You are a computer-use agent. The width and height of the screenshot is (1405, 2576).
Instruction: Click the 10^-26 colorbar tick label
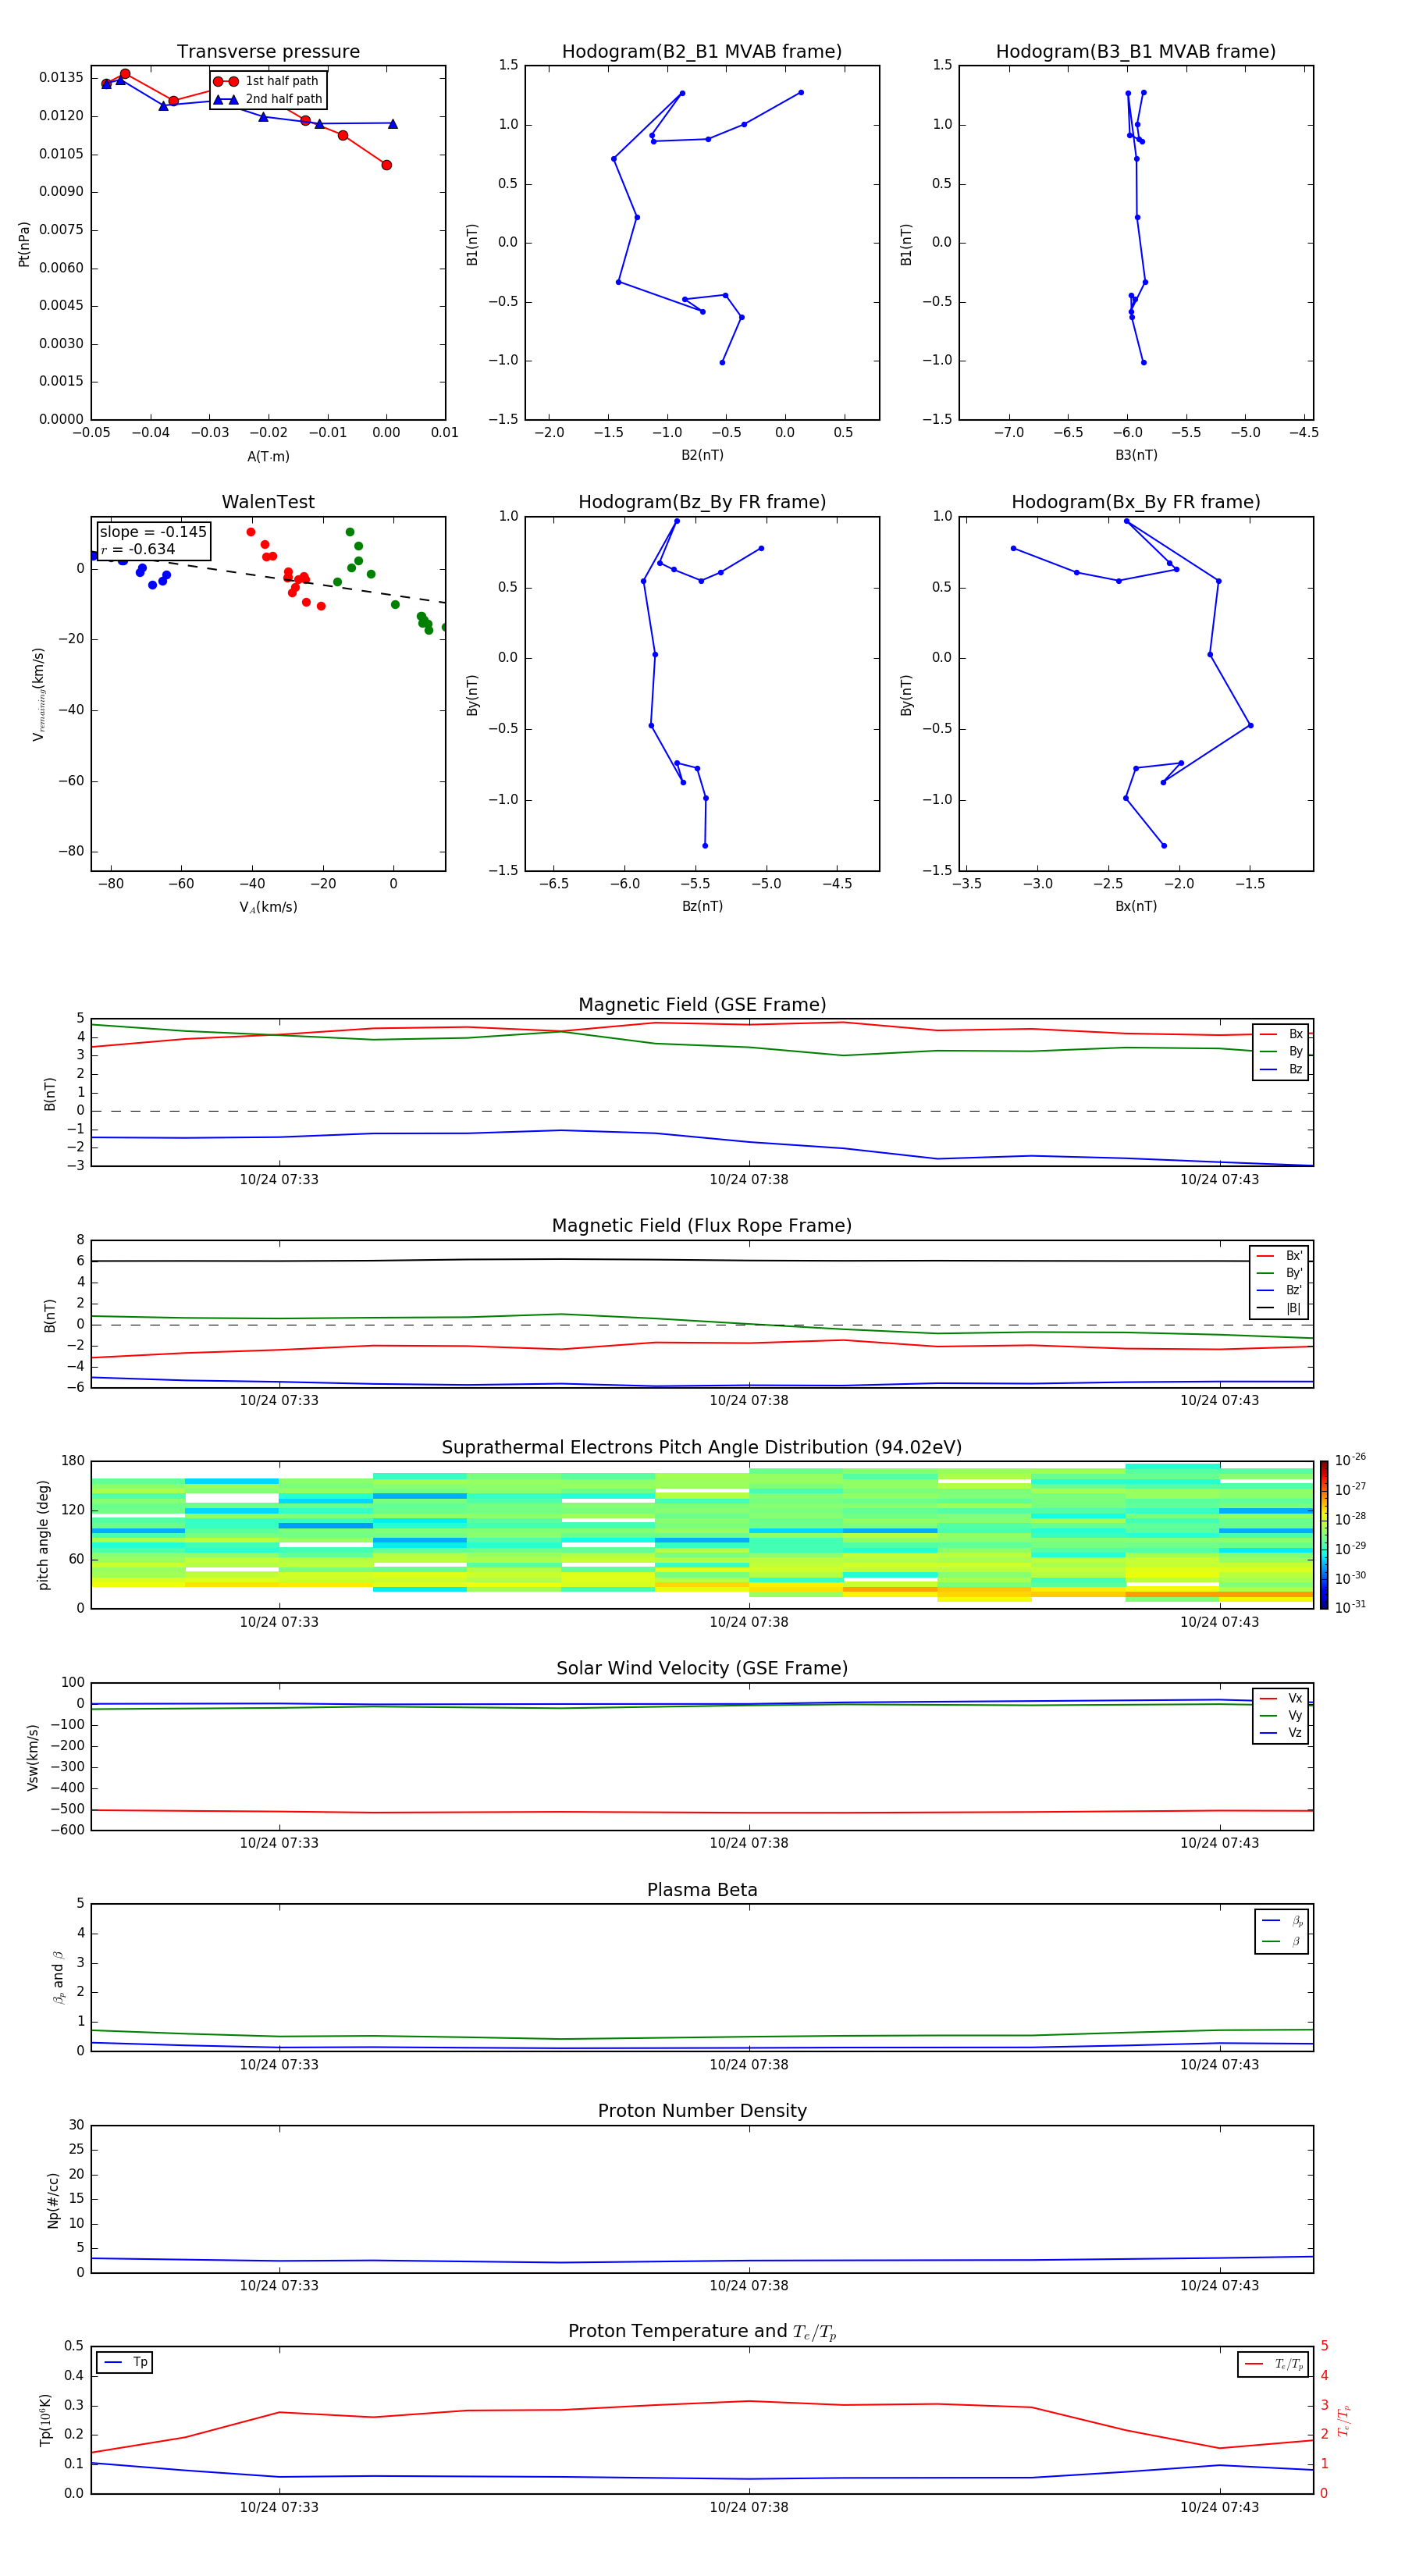click(x=1350, y=1460)
